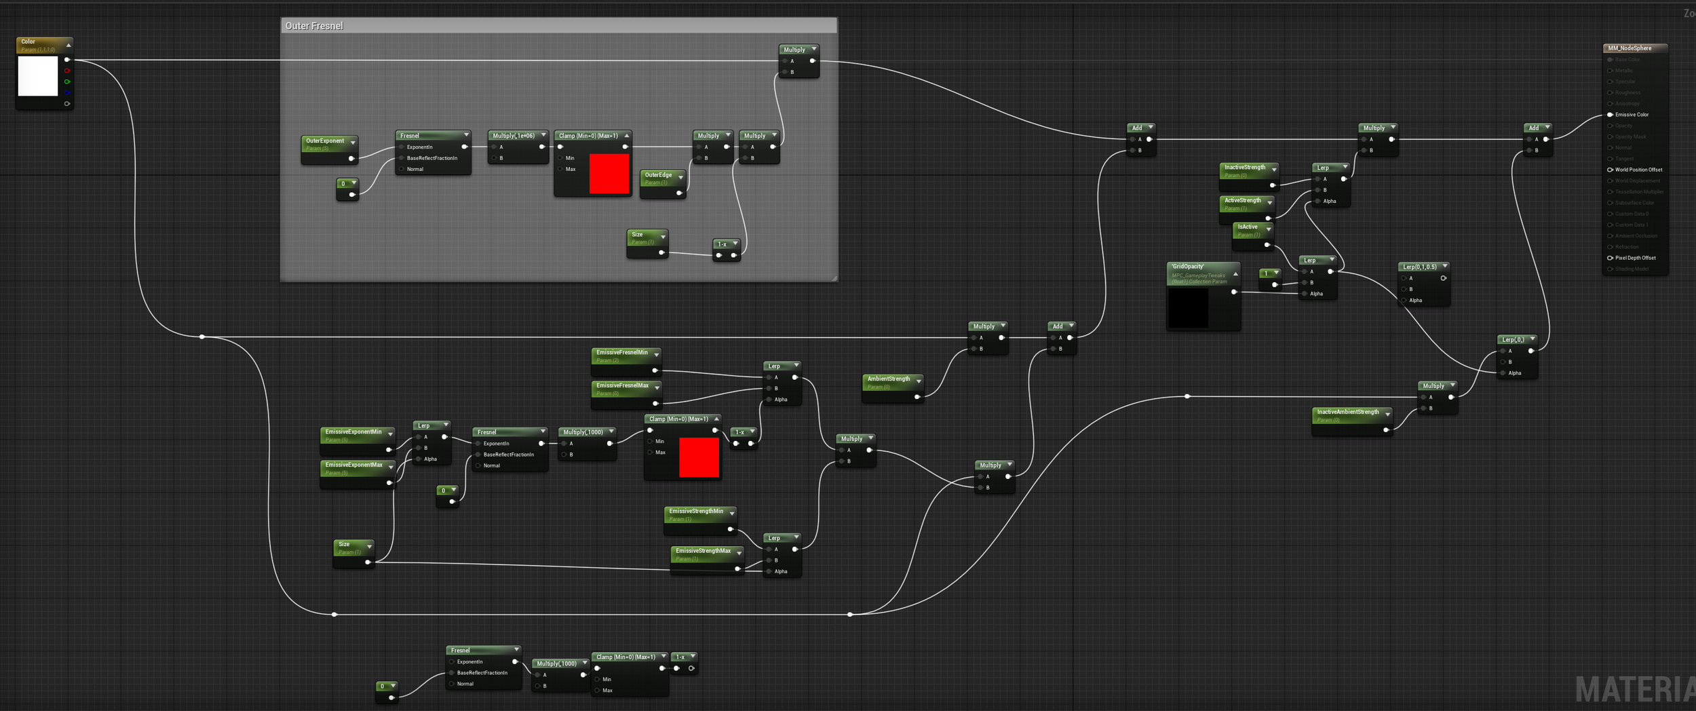Expand the OuterExponent node preview arrow
This screenshot has height=711, width=1696.
[x=353, y=142]
